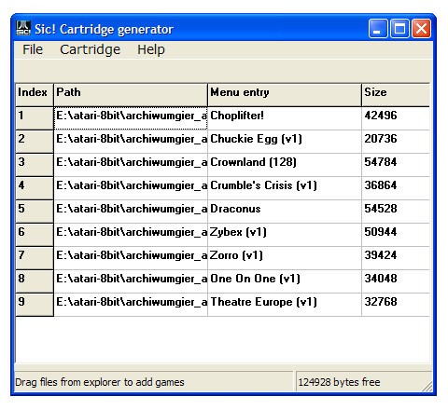Click the size cell showing 32768
The image size is (448, 410).
(x=396, y=305)
